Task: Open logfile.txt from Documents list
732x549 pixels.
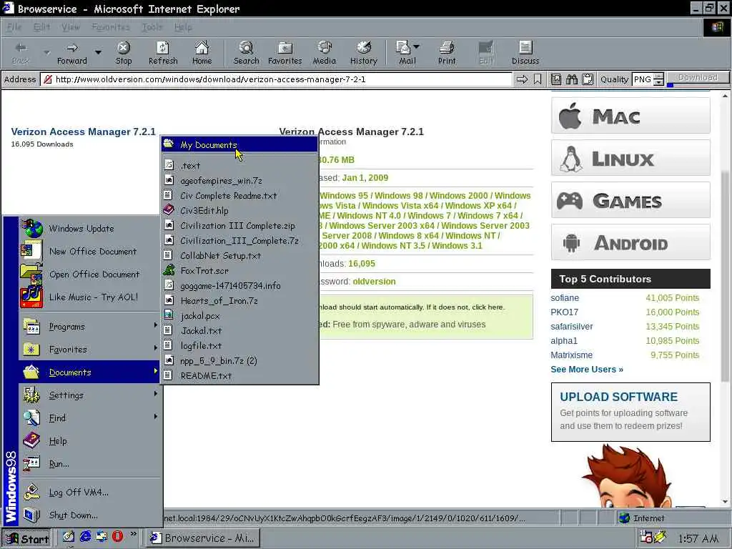Action: click(239, 345)
